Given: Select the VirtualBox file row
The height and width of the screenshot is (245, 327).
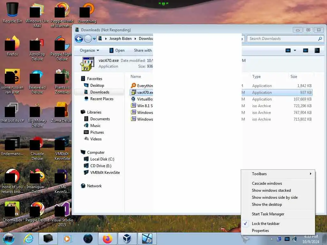Looking at the screenshot, I should pyautogui.click(x=221, y=99).
